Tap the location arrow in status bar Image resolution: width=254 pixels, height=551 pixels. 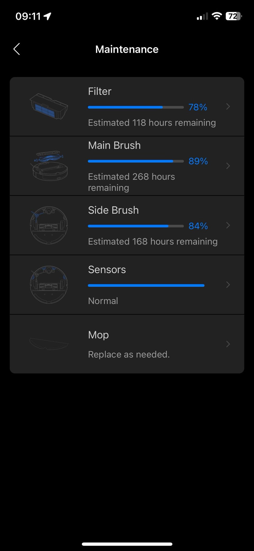[47, 16]
